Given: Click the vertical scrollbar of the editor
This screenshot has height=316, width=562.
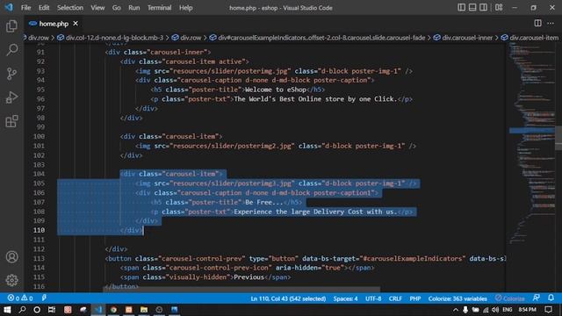Looking at the screenshot, I should click(x=558, y=138).
